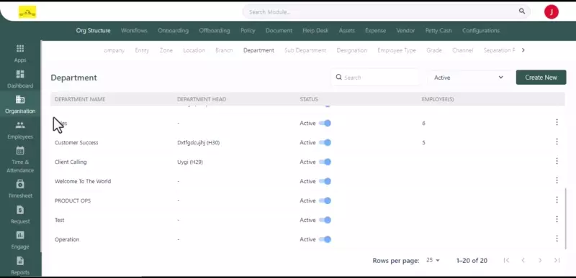Open the Assets menu
The width and height of the screenshot is (576, 278).
point(347,31)
